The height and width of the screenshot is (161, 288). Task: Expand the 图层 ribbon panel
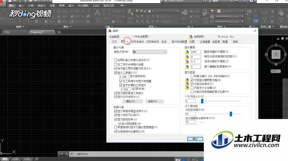coord(153,27)
